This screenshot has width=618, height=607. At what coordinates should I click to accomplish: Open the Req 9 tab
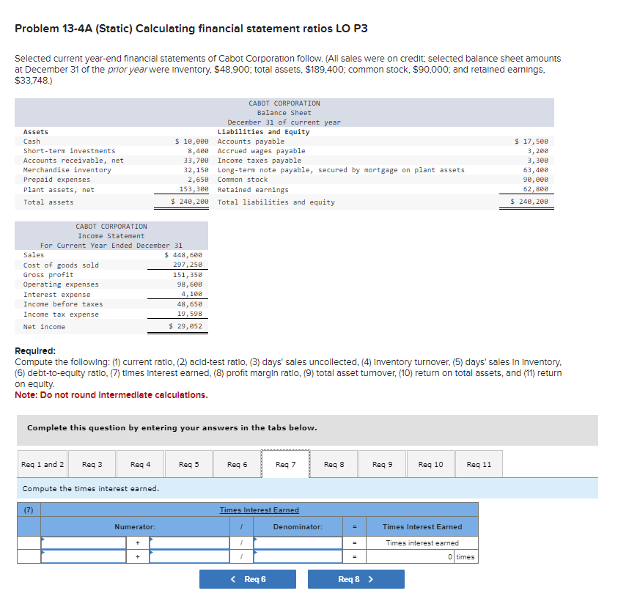coord(381,463)
